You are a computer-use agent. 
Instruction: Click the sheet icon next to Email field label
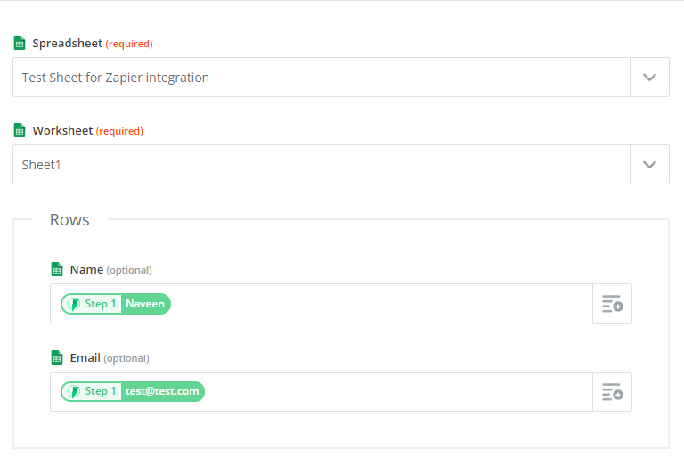57,357
